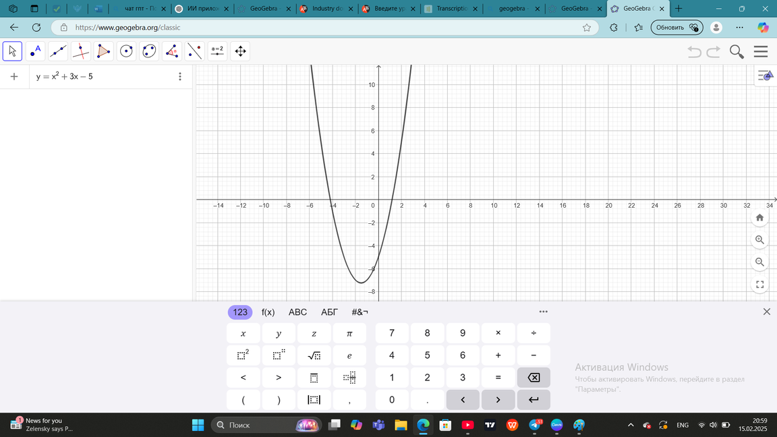Activate the Angle tool

point(172,51)
